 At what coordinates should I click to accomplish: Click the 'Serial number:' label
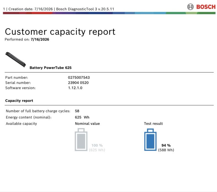18,83
